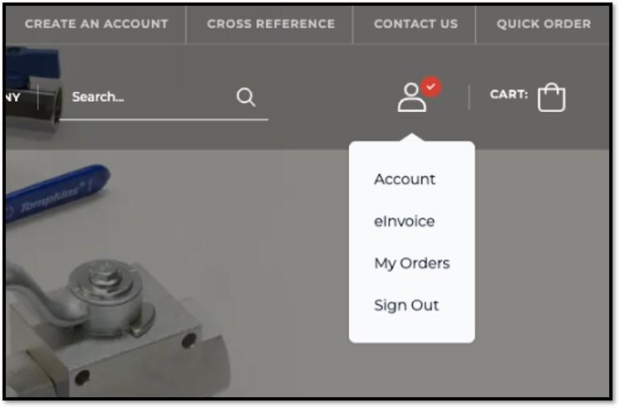Open My Orders from the dropdown
The height and width of the screenshot is (408, 620).
click(x=412, y=264)
